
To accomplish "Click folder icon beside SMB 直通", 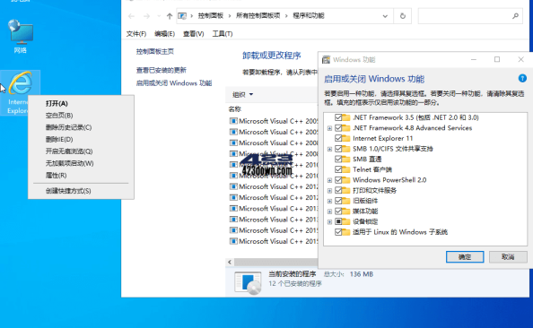I will point(346,159).
